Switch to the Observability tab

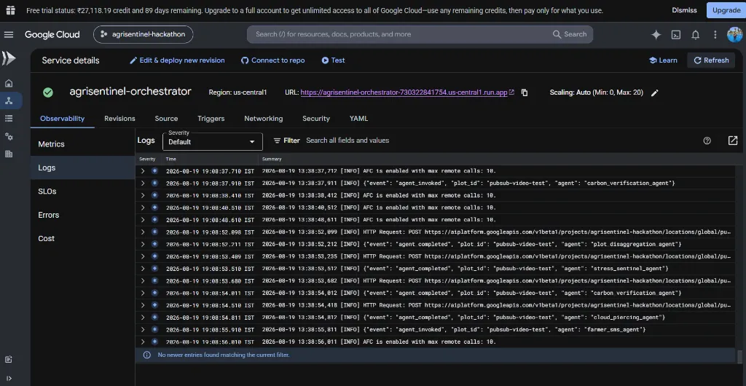[63, 119]
